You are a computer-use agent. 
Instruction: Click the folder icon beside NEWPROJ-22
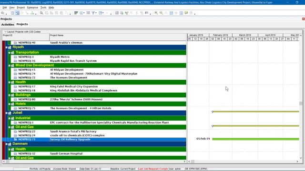16,132
